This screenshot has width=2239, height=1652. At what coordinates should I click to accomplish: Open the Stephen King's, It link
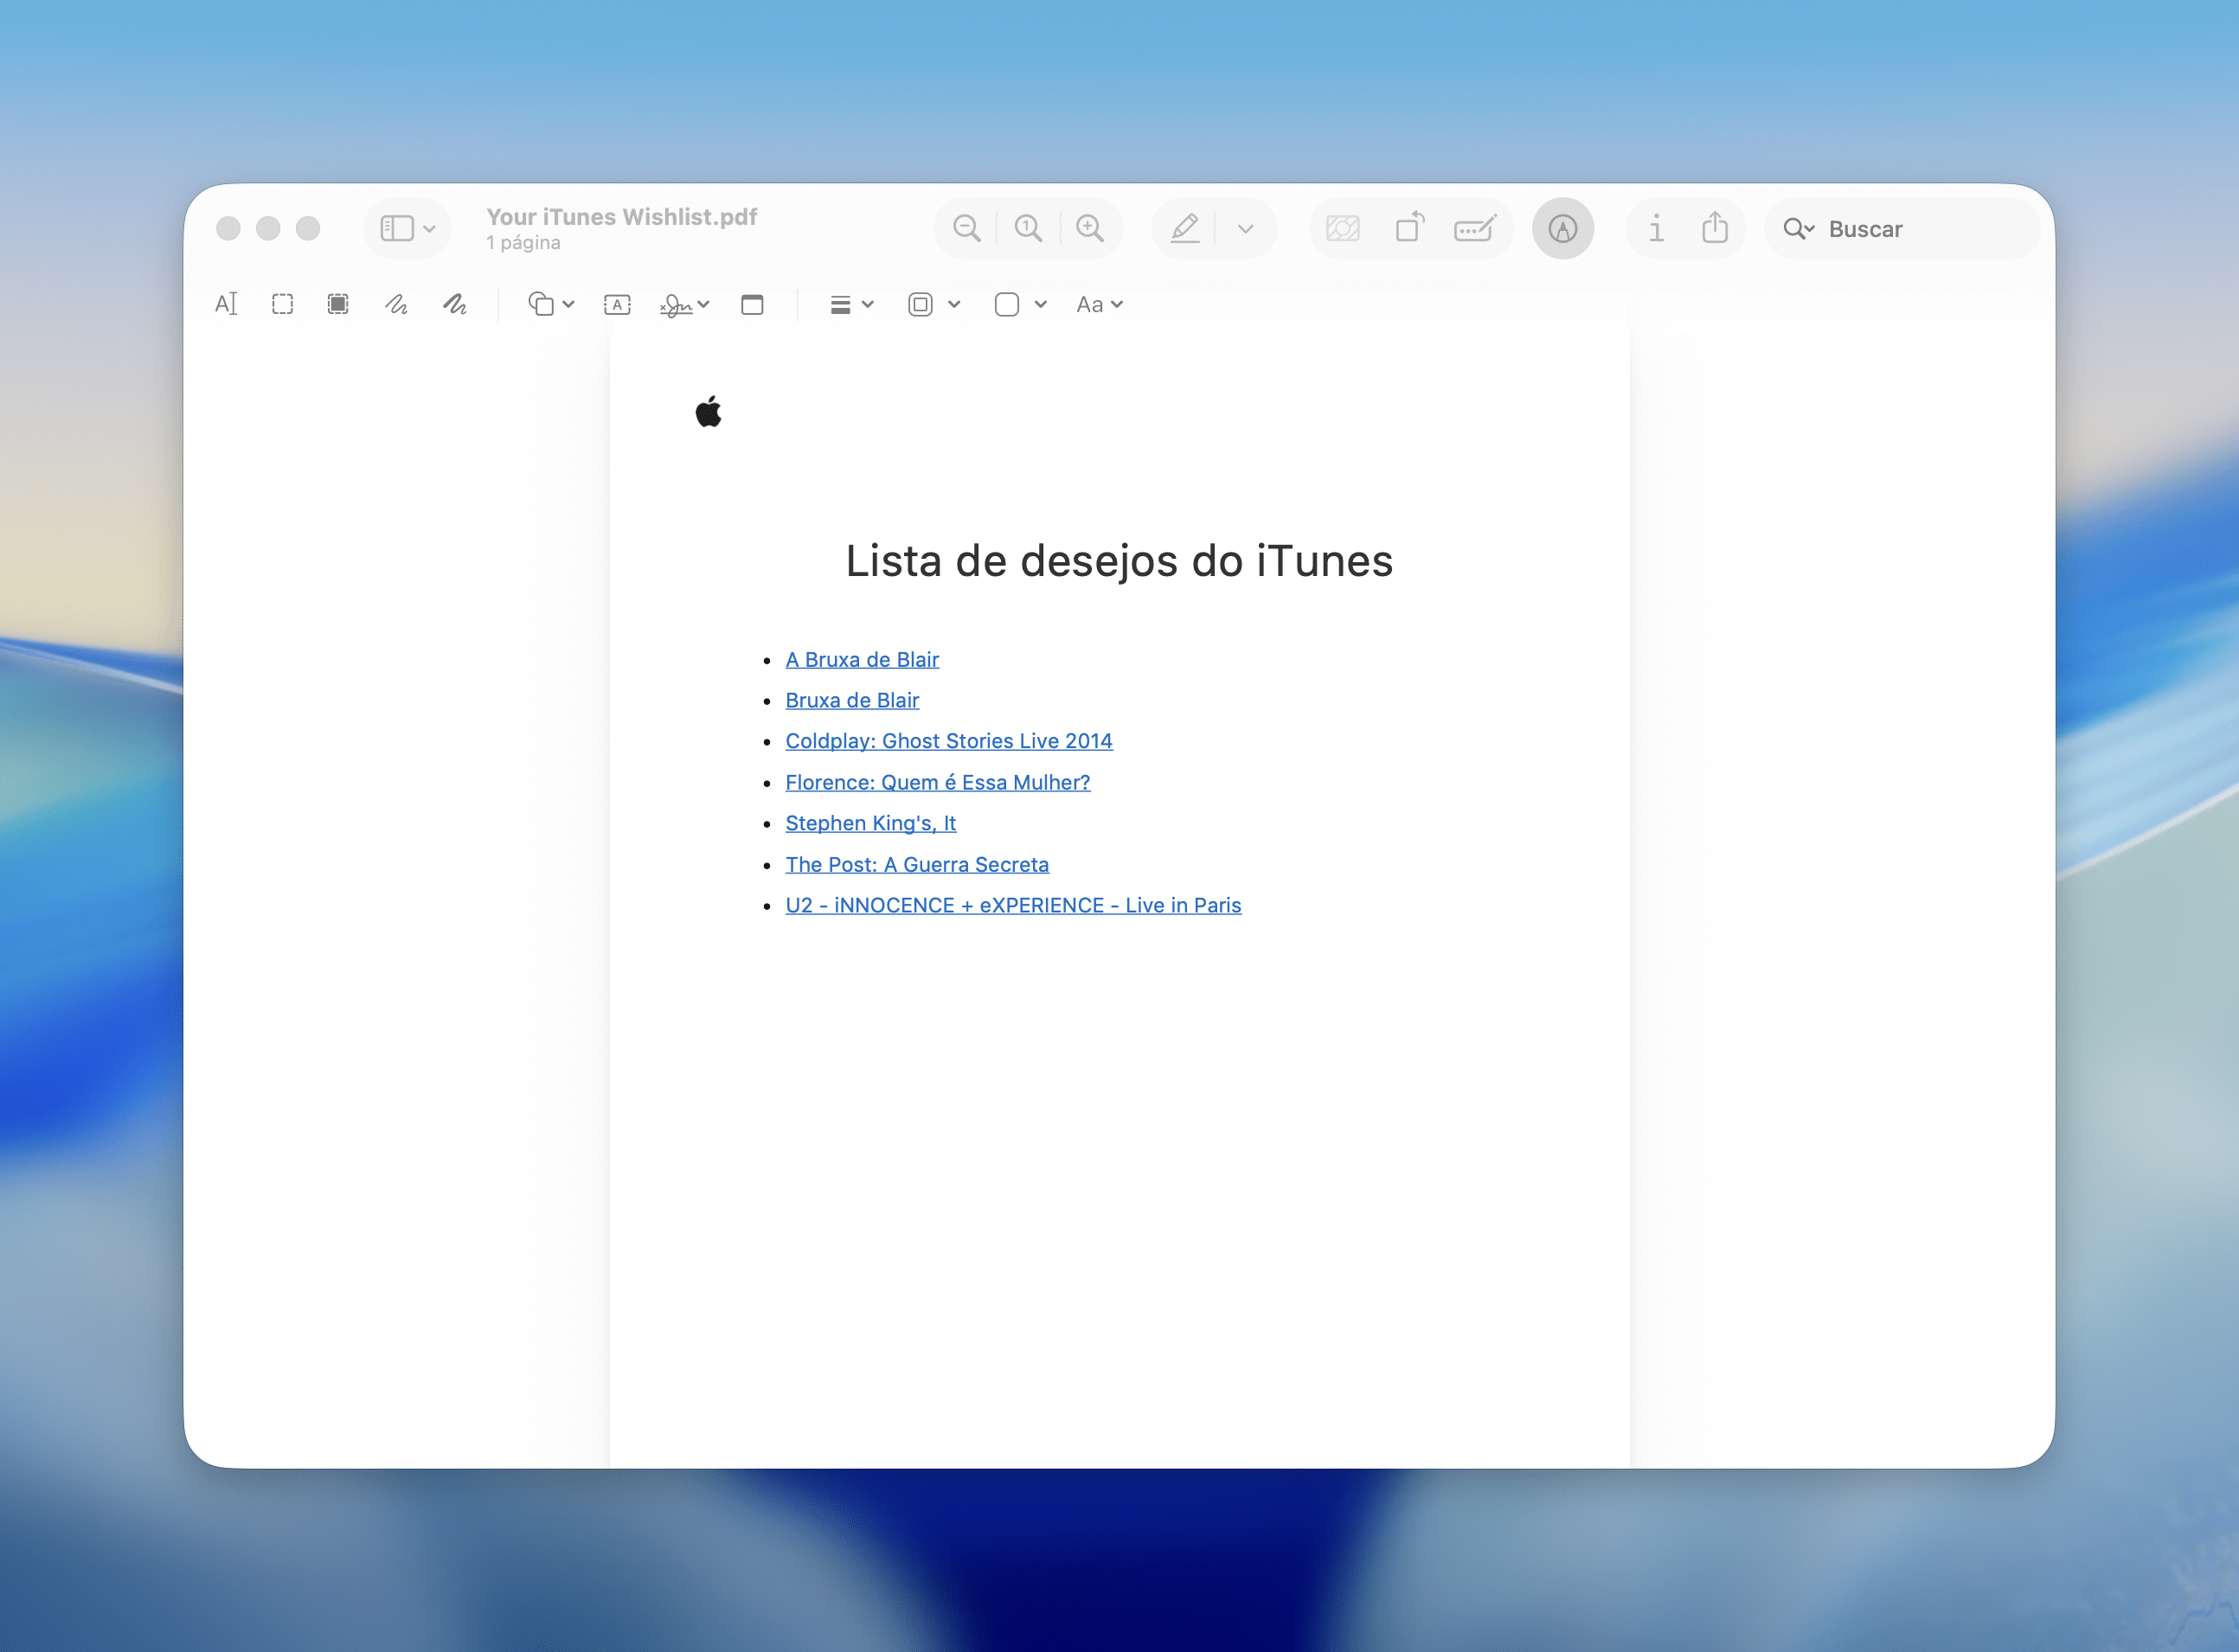tap(870, 823)
